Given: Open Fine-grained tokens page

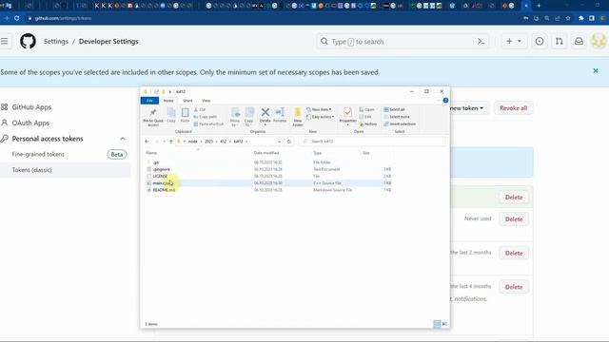Looking at the screenshot, I should pos(38,154).
